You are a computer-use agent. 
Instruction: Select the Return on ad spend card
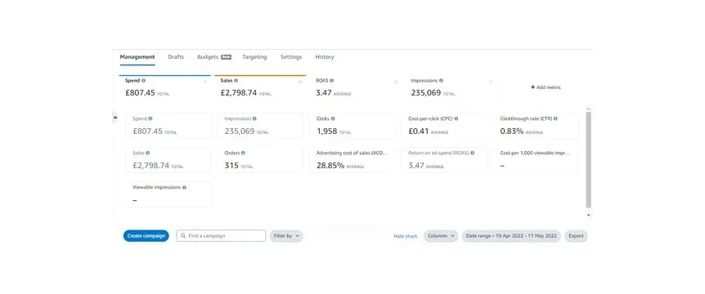tap(444, 160)
